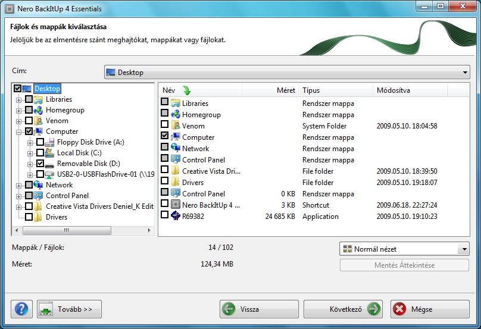Image resolution: width=481 pixels, height=329 pixels.
Task: Click the R69382 application icon in file list
Action: click(x=176, y=217)
